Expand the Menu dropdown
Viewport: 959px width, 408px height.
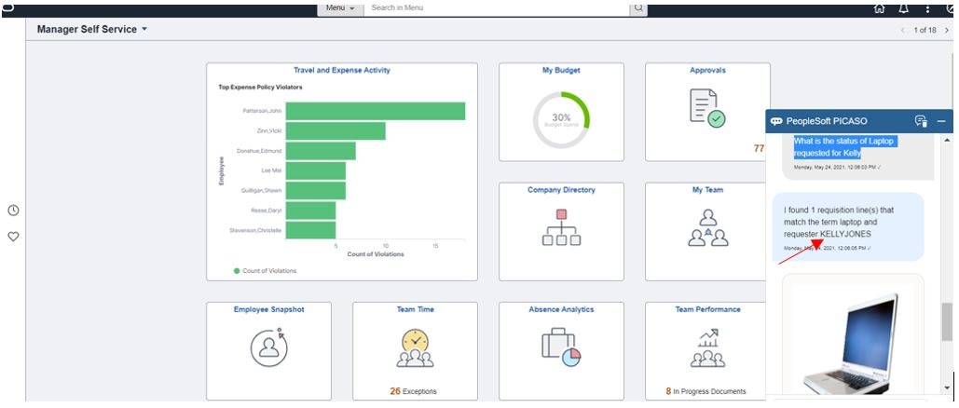pos(341,8)
